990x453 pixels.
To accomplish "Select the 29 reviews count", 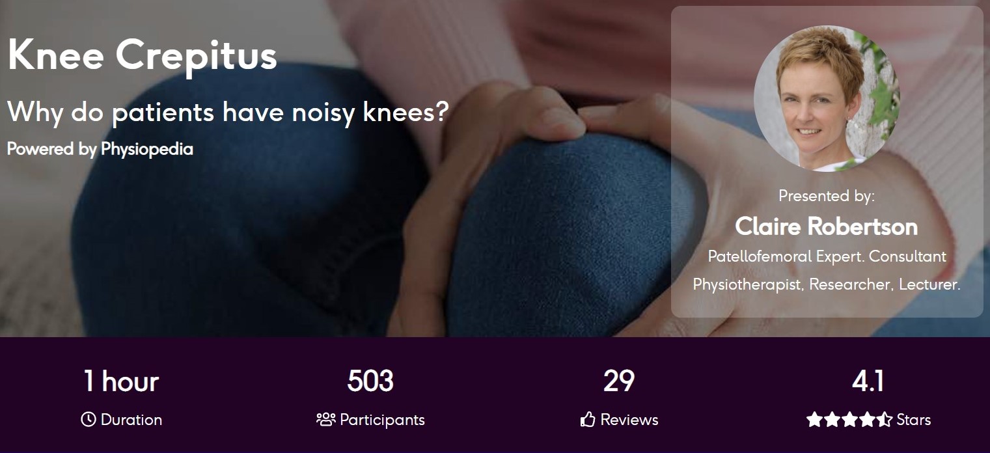I will tap(619, 381).
